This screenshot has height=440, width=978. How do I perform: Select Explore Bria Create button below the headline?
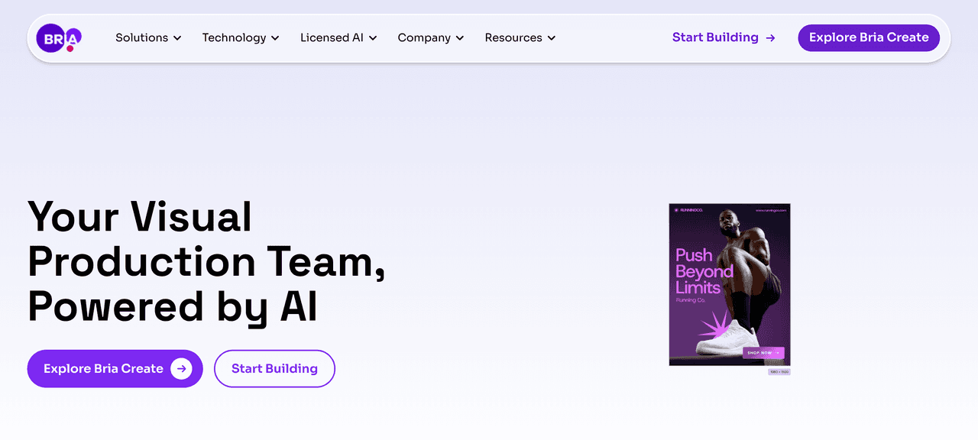[x=115, y=369]
